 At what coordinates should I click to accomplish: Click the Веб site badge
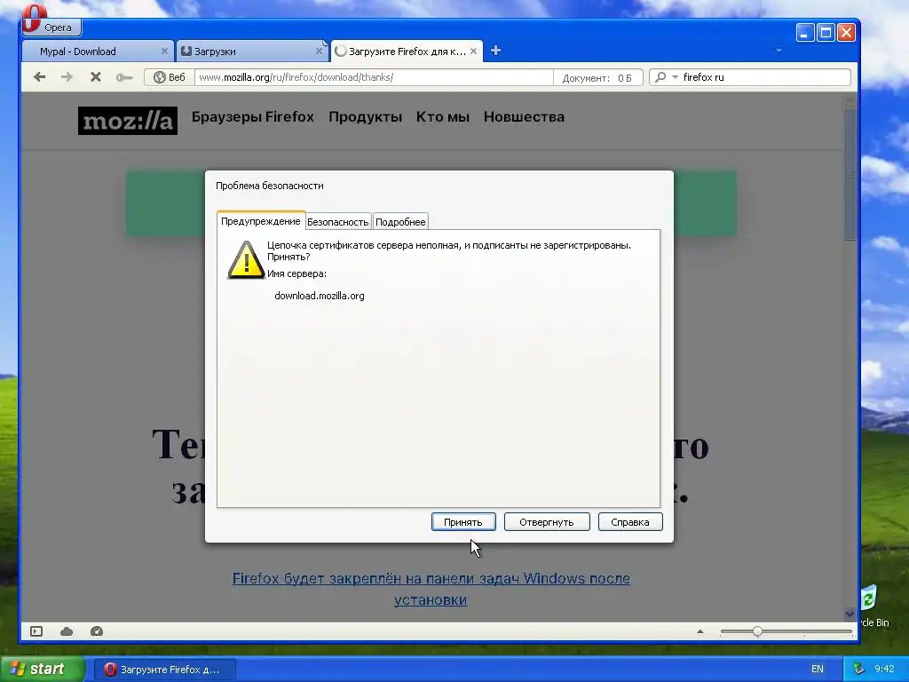click(170, 77)
